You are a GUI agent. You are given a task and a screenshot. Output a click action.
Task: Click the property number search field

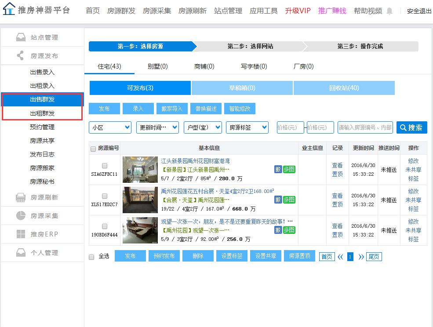pos(365,127)
